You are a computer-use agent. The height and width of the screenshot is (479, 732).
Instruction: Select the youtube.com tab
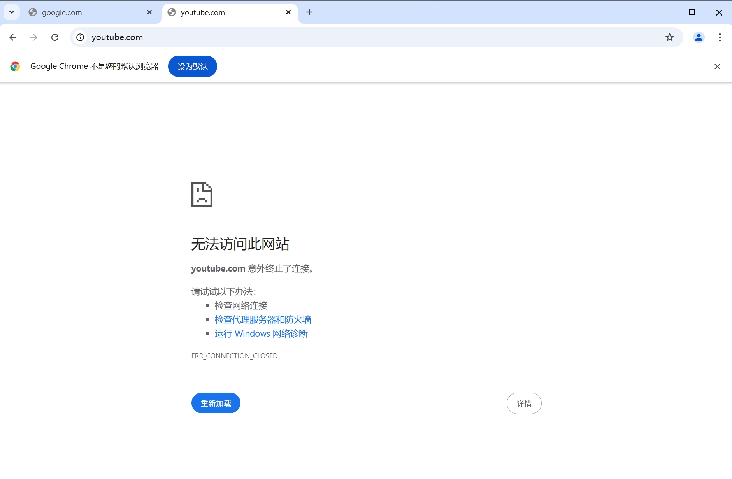230,12
